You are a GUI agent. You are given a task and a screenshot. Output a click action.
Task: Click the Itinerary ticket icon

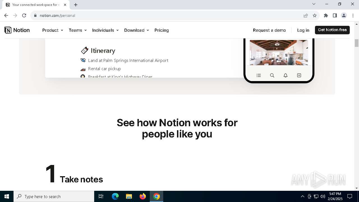click(x=84, y=50)
